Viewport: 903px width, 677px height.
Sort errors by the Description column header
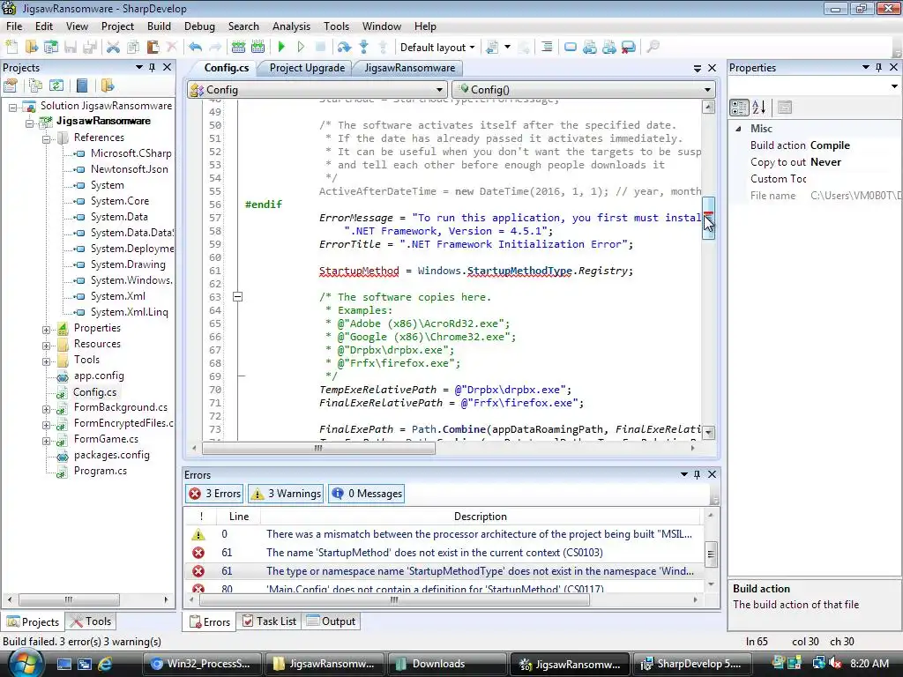pyautogui.click(x=481, y=517)
